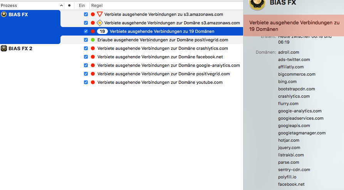Click bootstrapcdn.com in domain list

tap(296, 89)
